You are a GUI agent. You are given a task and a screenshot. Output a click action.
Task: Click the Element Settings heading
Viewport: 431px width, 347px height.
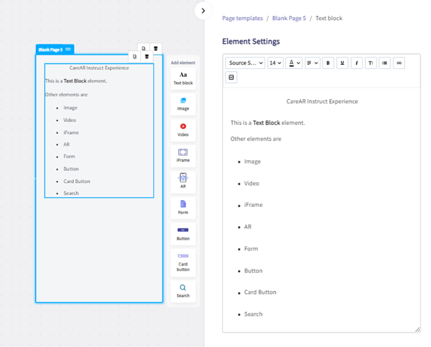pyautogui.click(x=251, y=41)
